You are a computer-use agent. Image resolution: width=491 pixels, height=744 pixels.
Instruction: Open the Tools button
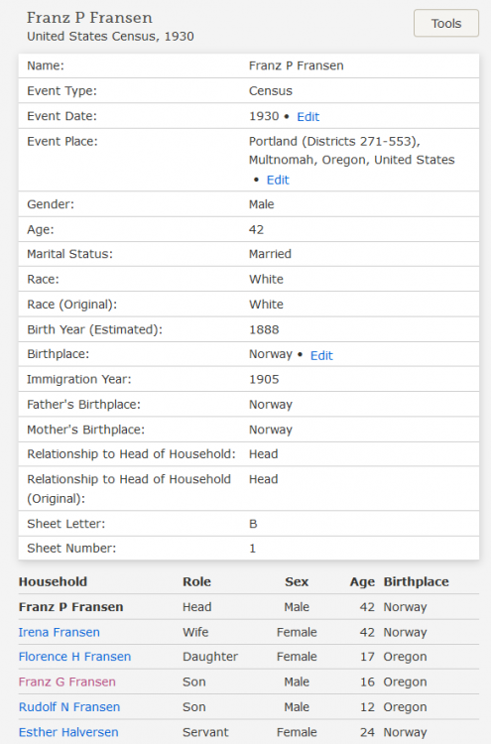(x=446, y=23)
